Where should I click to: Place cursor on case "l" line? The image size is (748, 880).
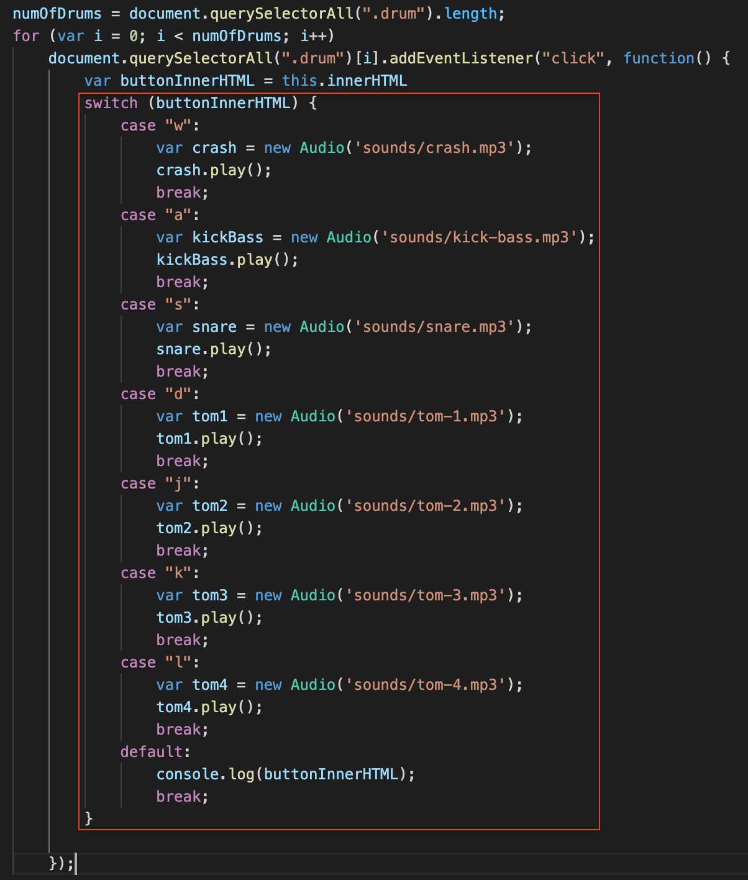point(160,662)
